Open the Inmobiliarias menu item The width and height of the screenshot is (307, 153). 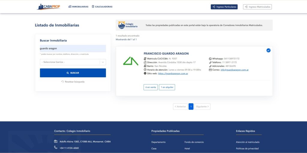point(78,7)
